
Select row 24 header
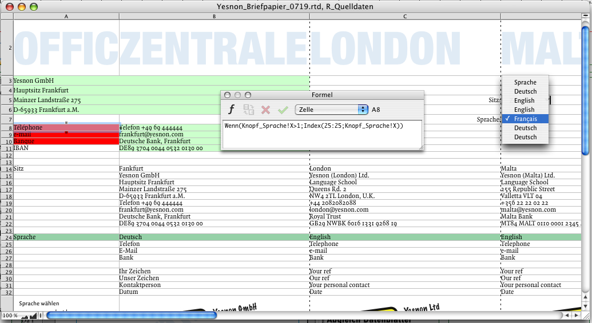coord(7,237)
